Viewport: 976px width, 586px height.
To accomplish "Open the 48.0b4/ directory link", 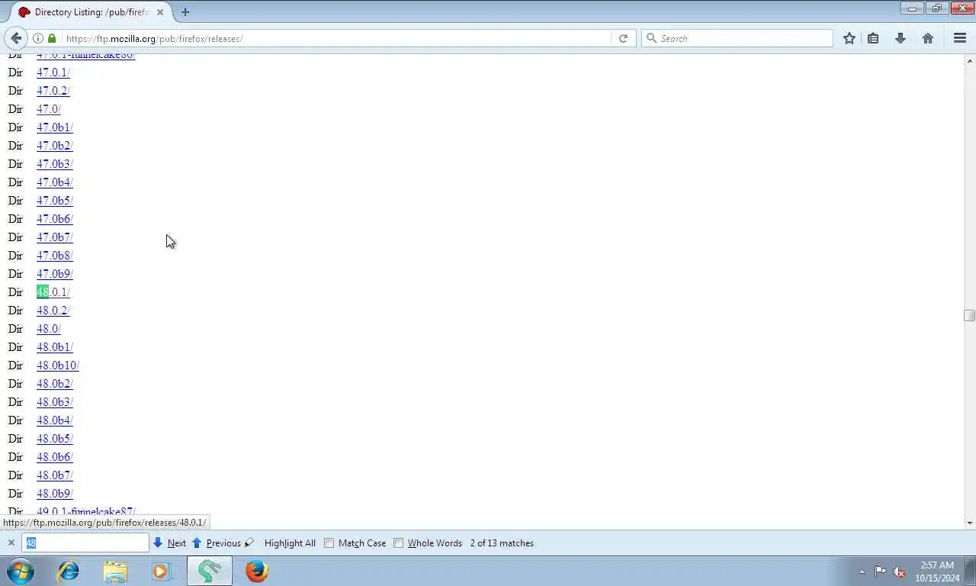I will (x=55, y=420).
